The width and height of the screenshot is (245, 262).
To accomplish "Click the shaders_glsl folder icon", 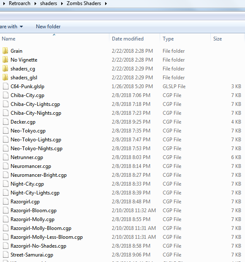I will [5, 77].
